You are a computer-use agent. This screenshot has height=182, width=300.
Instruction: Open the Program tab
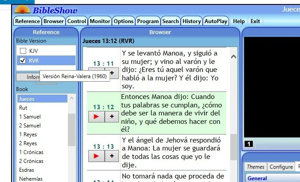click(x=148, y=21)
